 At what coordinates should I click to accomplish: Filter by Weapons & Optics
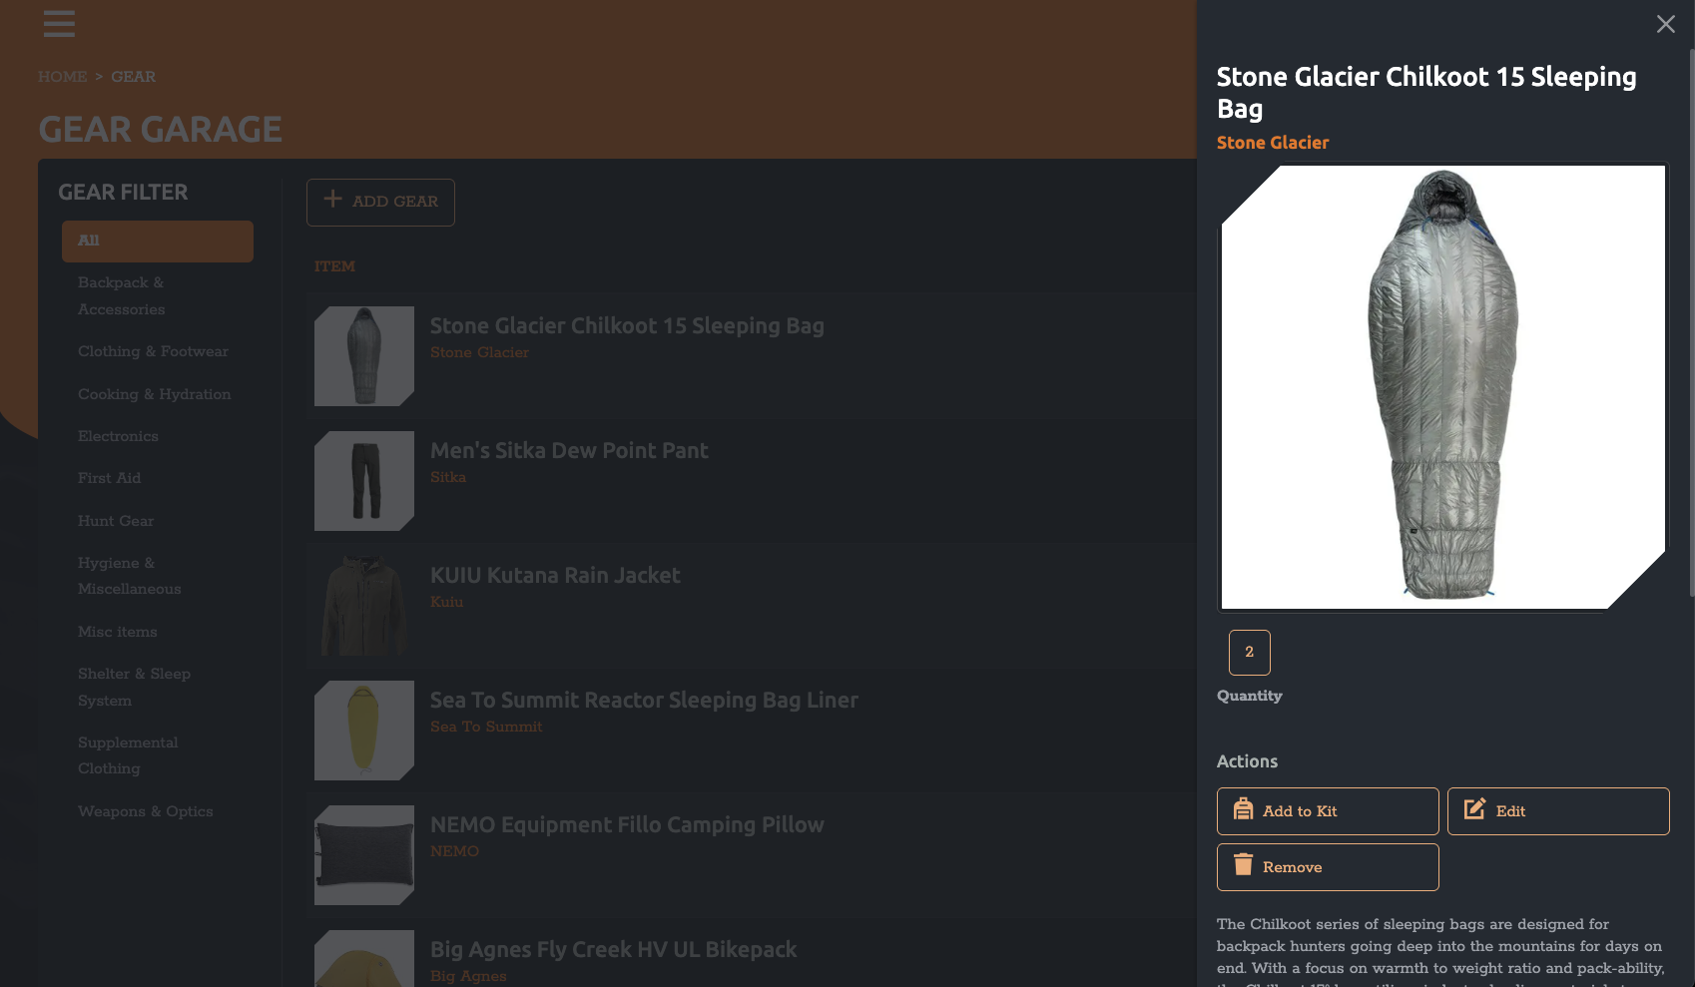(158, 811)
